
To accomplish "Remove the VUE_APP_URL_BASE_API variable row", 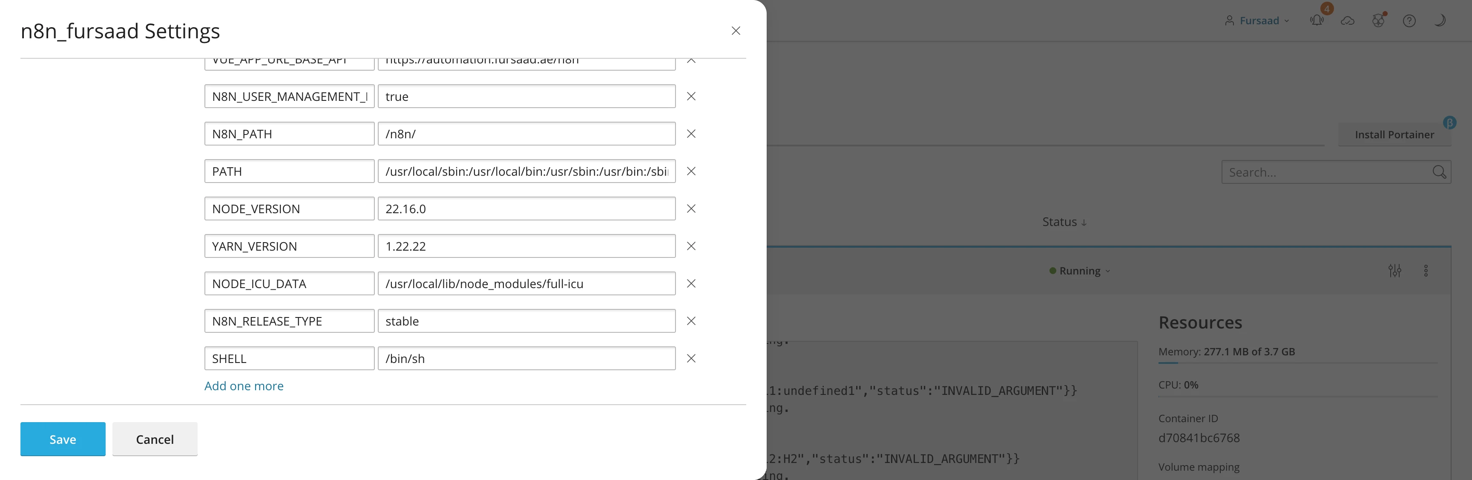I will pyautogui.click(x=691, y=61).
